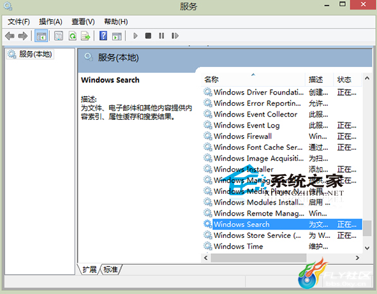Sort by the 描述 column header
The image size is (377, 294).
[x=320, y=79]
